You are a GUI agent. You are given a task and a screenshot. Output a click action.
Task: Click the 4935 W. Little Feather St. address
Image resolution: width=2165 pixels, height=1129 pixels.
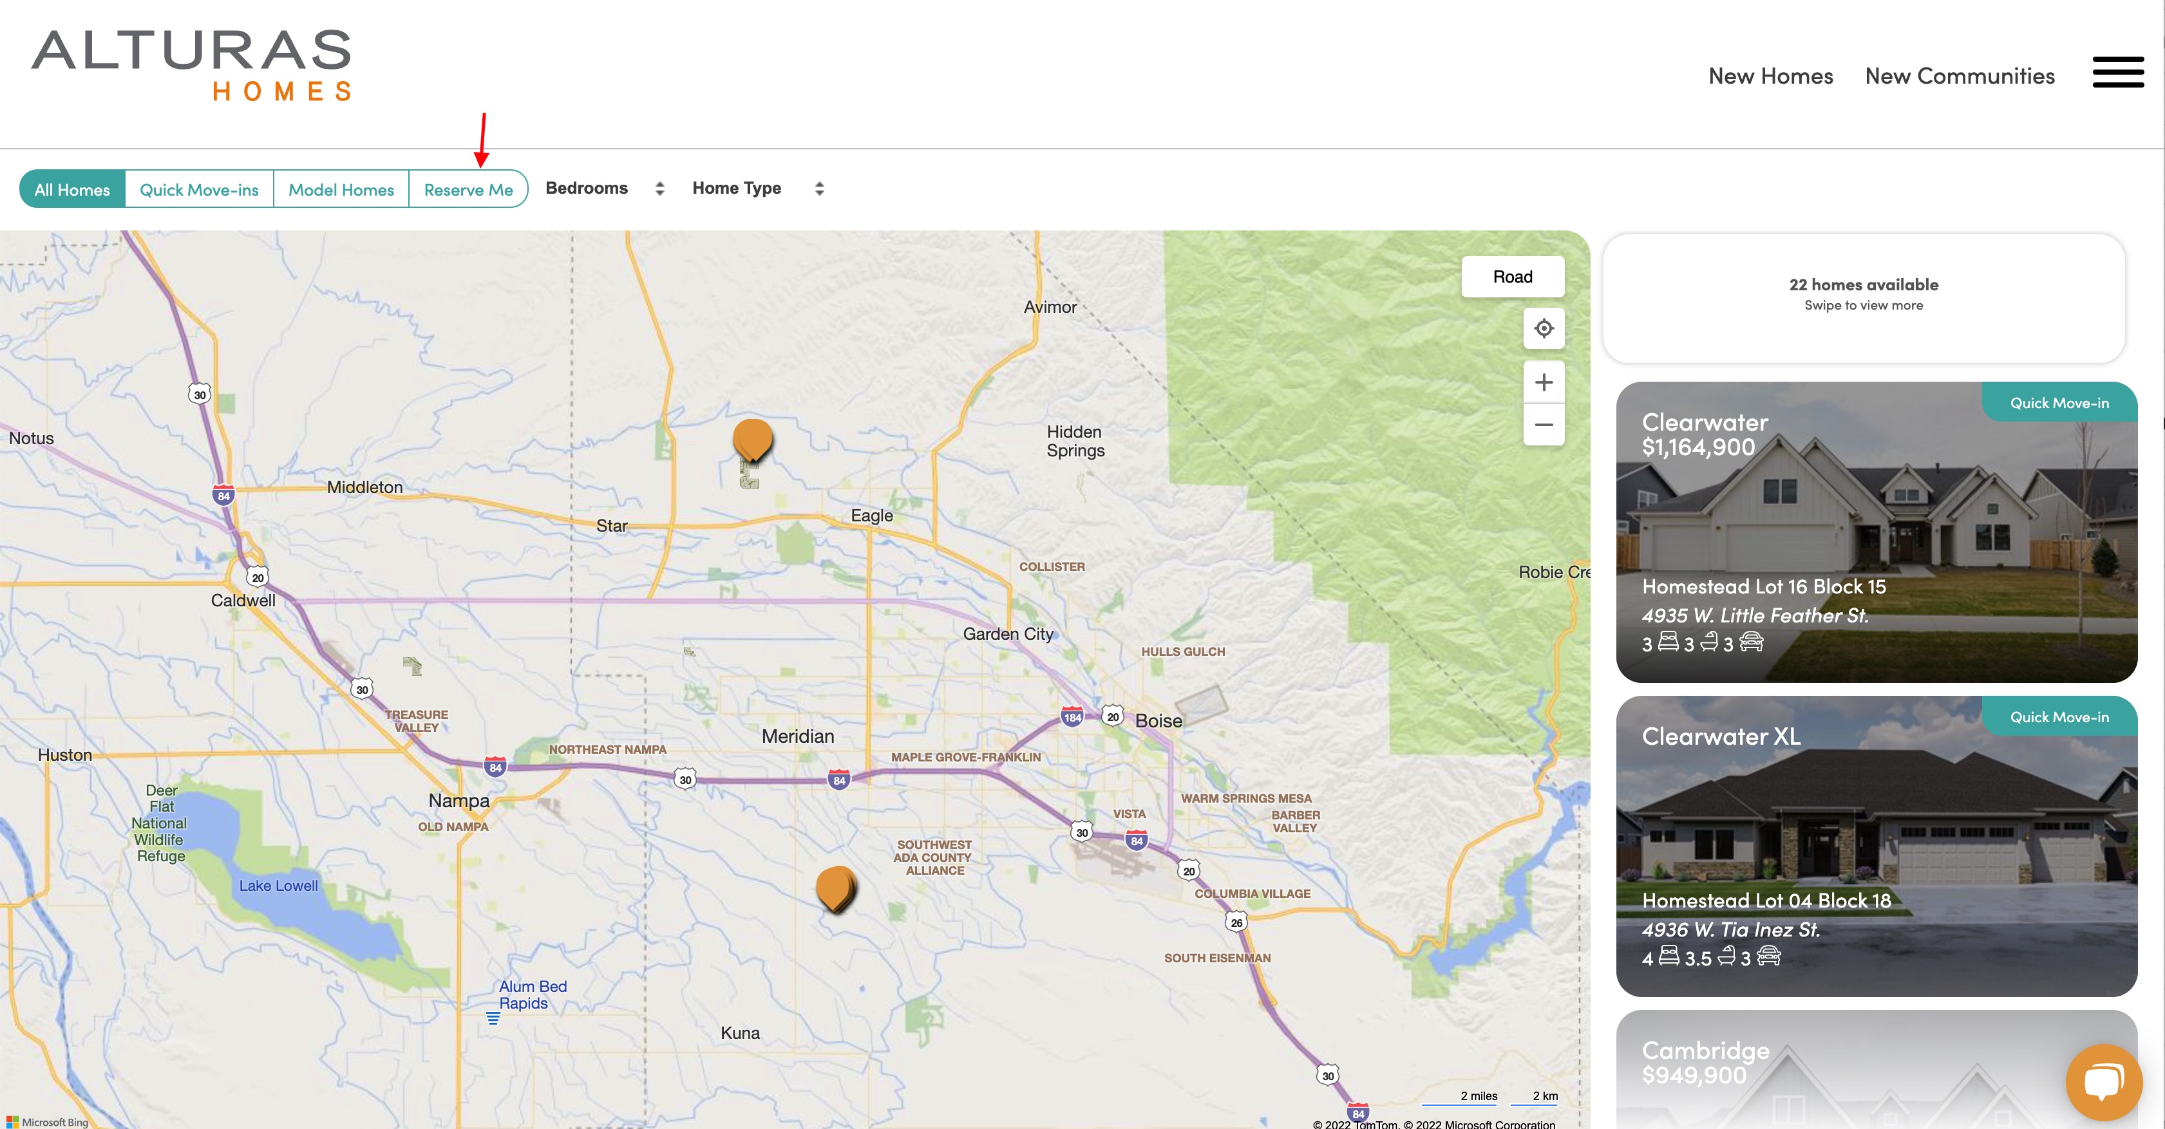(1755, 616)
